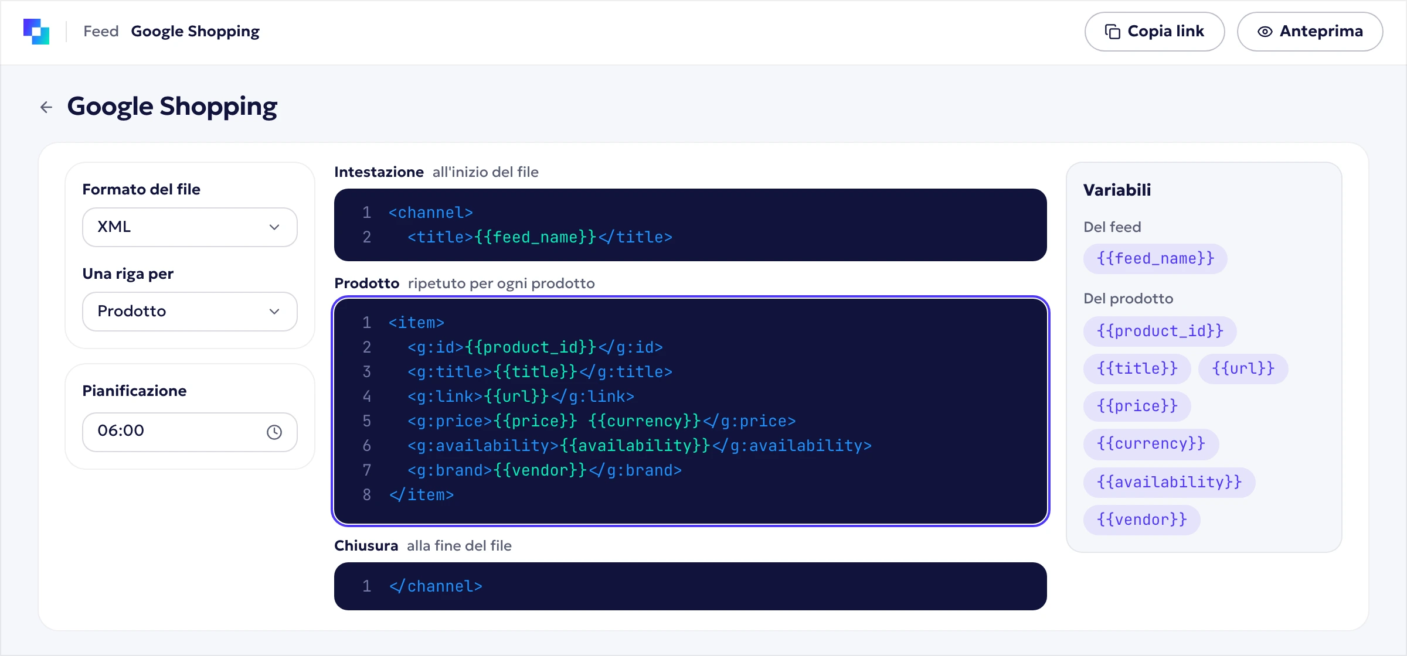Viewport: 1407px width, 656px height.
Task: Insert the {{currency}} variable chip
Action: pos(1151,444)
